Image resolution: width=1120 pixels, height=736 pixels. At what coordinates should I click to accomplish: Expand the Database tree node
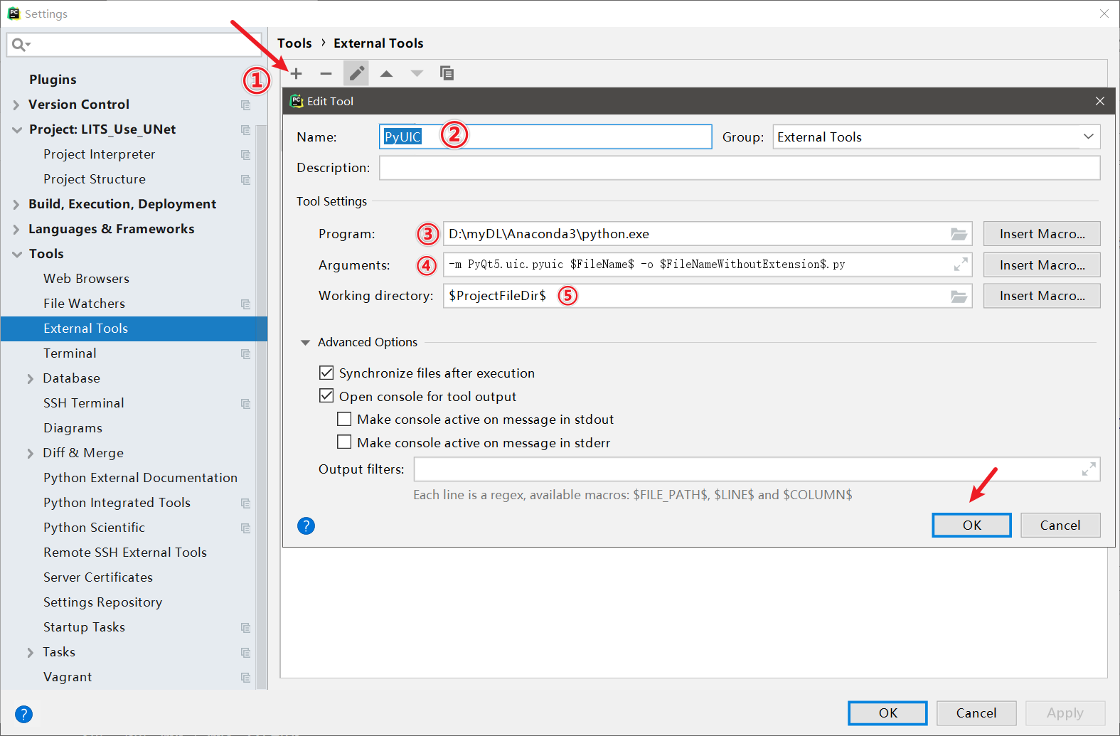coord(31,379)
